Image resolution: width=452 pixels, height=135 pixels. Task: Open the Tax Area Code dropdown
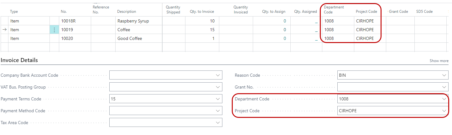pos(218,123)
